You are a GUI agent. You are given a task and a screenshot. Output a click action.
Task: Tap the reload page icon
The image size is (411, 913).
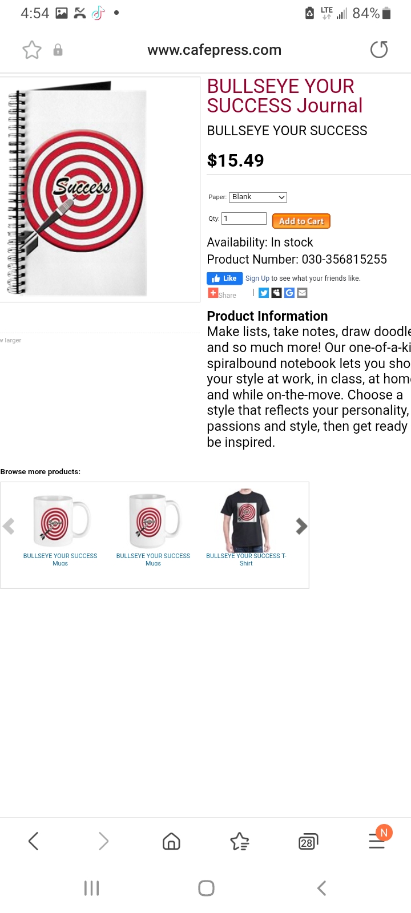point(379,50)
